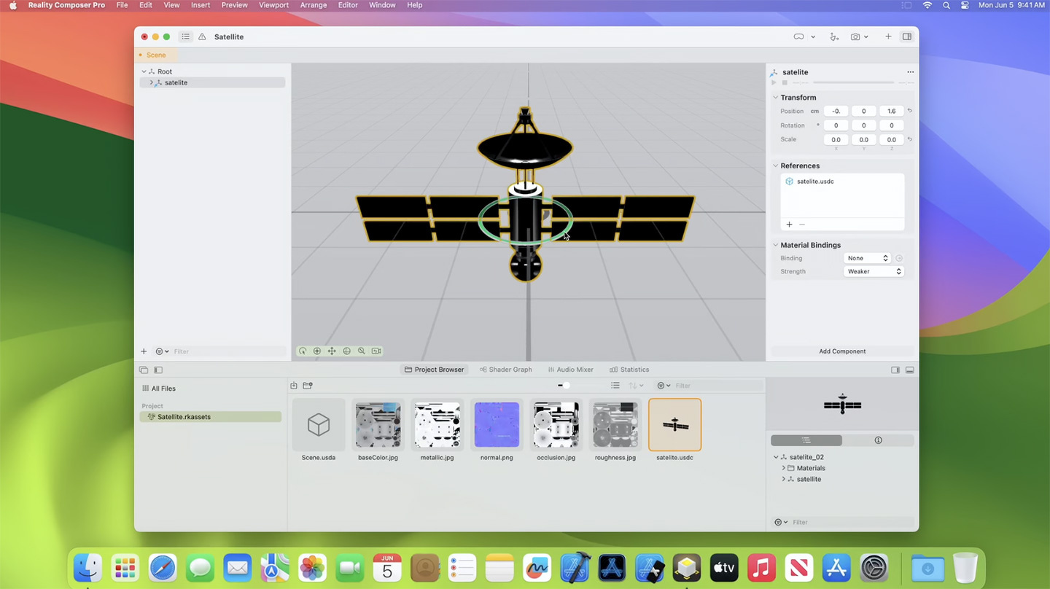Select the circled plus viewport tool
Viewport: 1050px width, 589px height.
tap(317, 351)
